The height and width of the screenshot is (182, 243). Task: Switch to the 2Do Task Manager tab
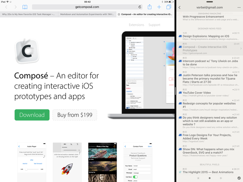29,14
